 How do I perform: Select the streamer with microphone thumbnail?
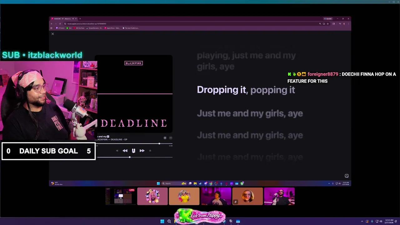click(279, 196)
